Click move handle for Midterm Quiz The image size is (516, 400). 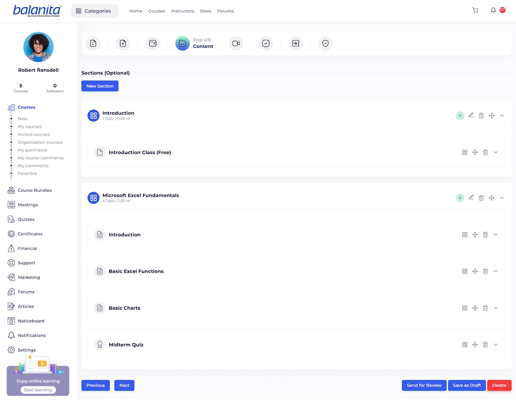click(475, 345)
